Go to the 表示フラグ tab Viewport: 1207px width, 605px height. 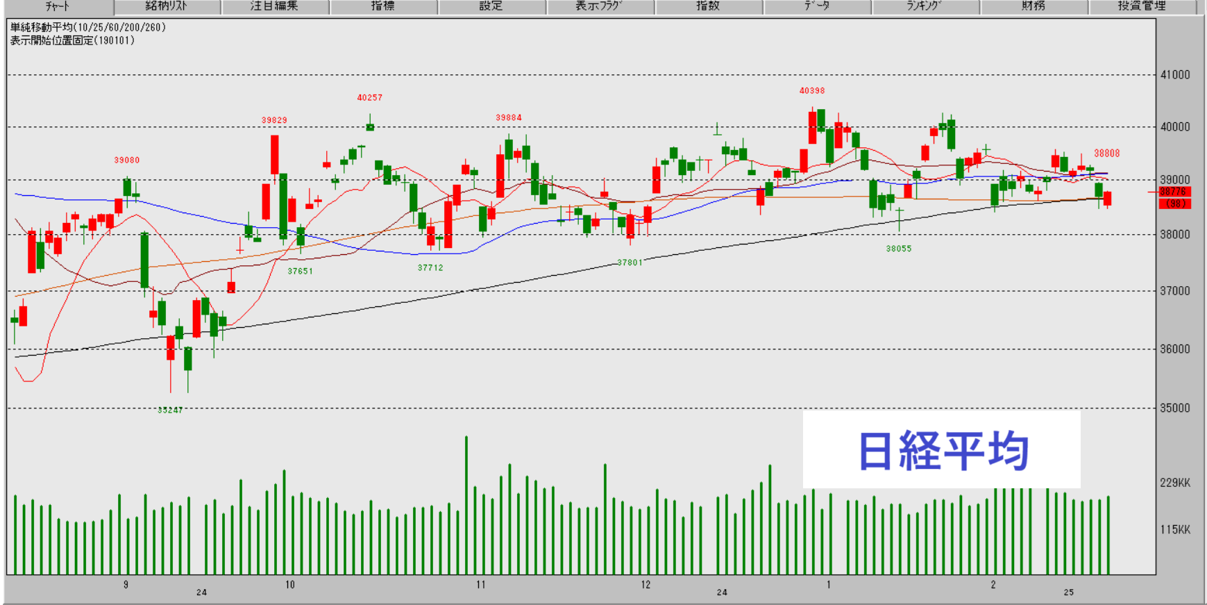tap(600, 7)
